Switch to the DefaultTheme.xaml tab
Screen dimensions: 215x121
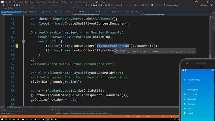tap(84, 12)
